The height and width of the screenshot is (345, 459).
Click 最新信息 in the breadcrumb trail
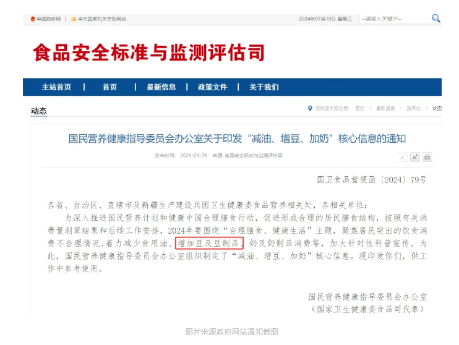click(x=385, y=108)
